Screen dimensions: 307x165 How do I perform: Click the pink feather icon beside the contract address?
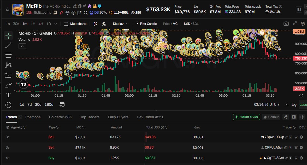pyautogui.click(x=62, y=13)
